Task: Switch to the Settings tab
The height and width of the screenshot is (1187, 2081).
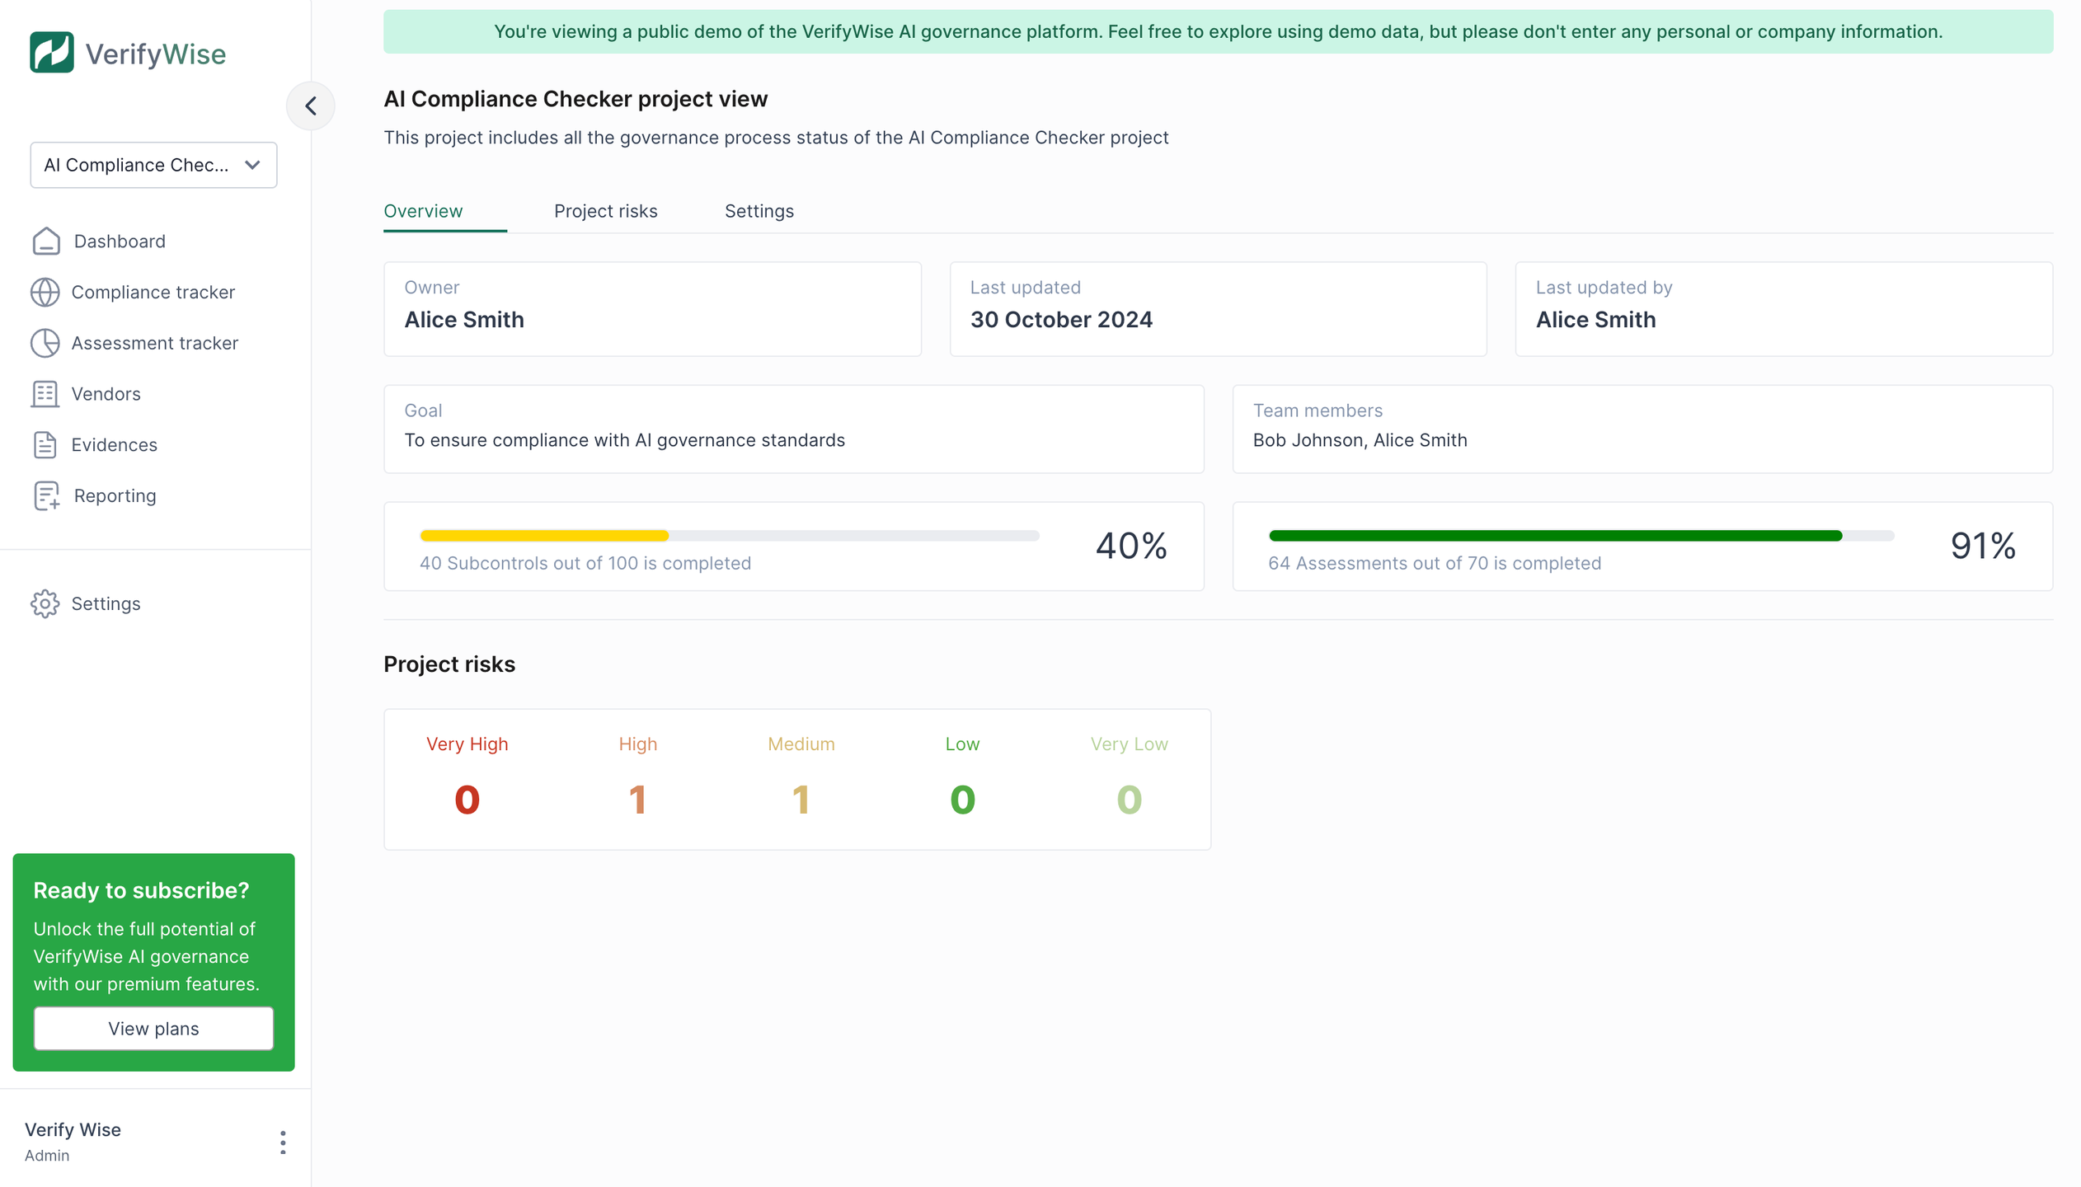Action: pos(759,211)
